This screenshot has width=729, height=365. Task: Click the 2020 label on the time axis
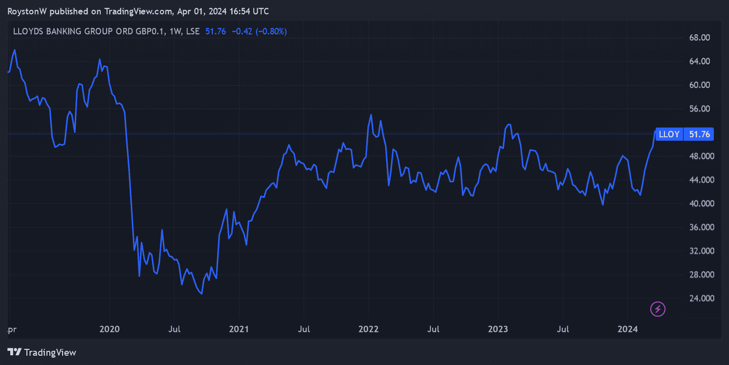point(110,329)
